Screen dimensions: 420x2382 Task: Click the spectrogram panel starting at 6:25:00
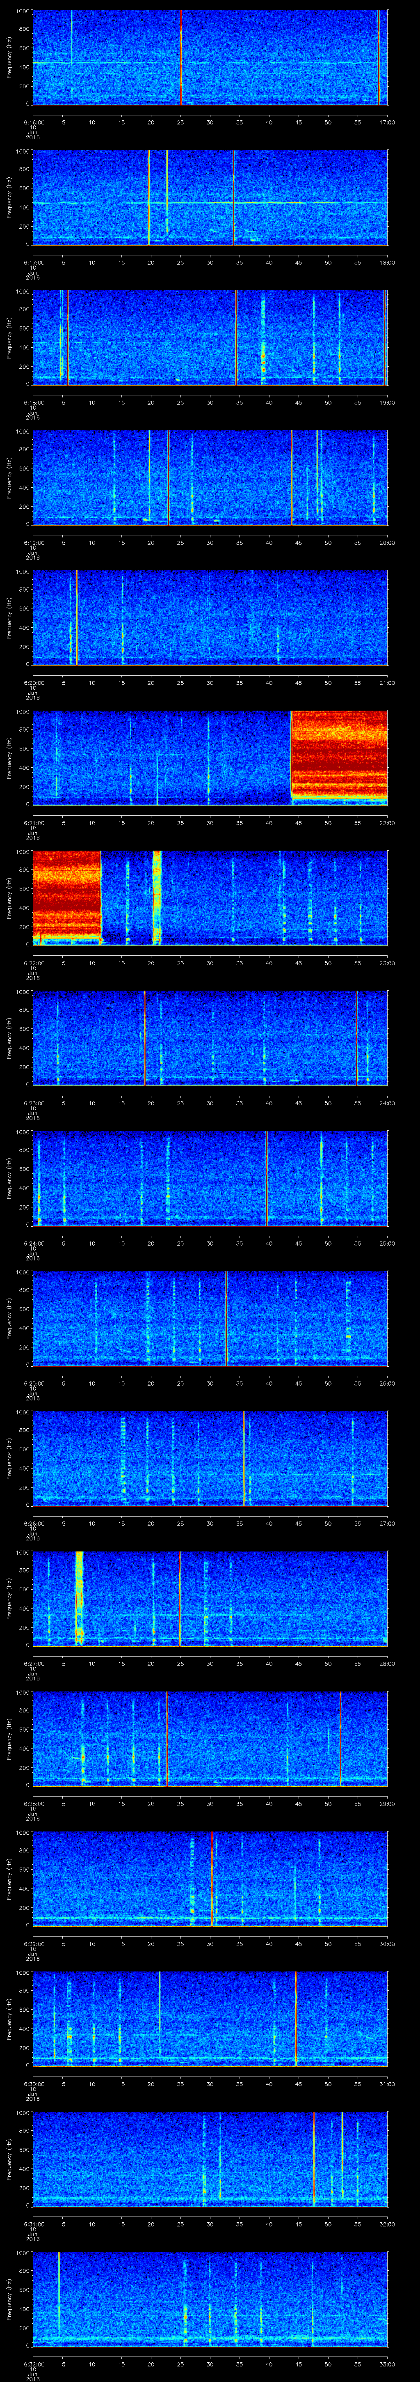[x=210, y=1319]
